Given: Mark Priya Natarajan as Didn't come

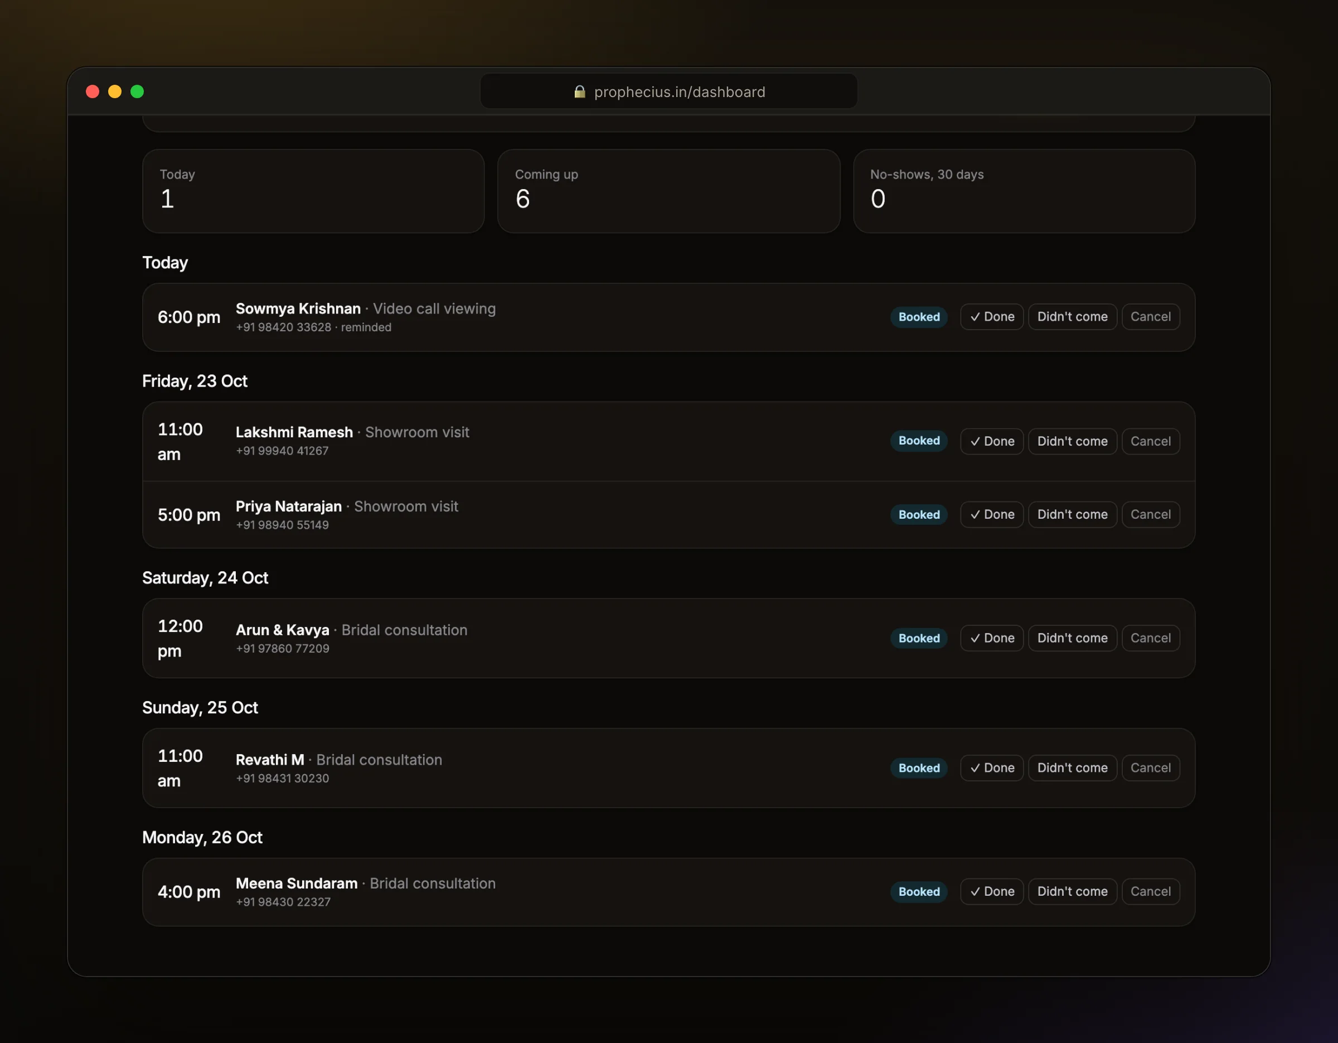Looking at the screenshot, I should point(1072,515).
